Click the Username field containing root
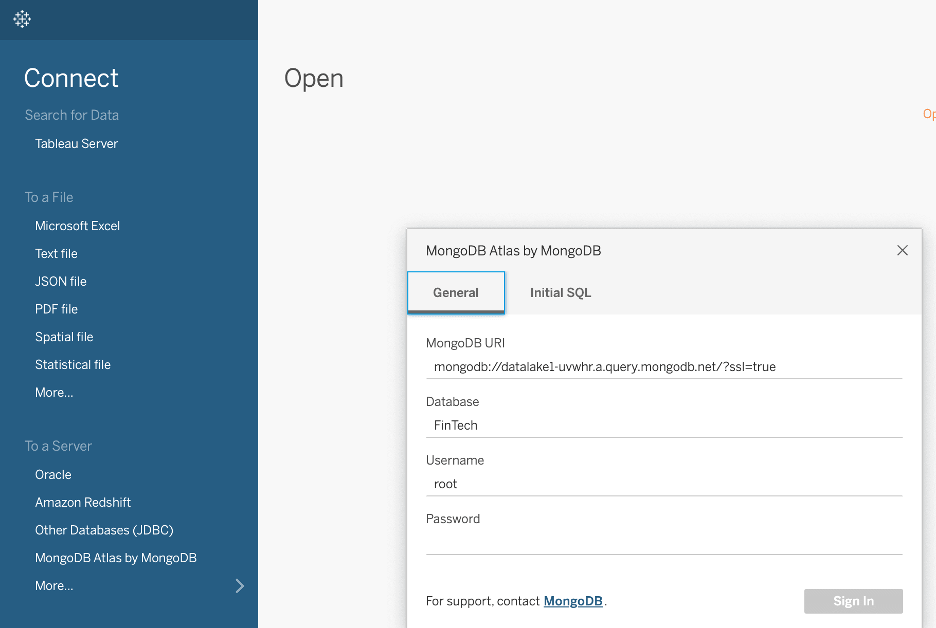This screenshot has width=936, height=628. pos(664,484)
